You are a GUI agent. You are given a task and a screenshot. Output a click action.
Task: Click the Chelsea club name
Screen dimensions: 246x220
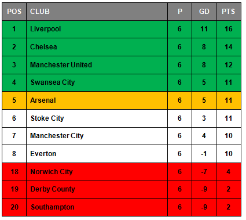43,47
